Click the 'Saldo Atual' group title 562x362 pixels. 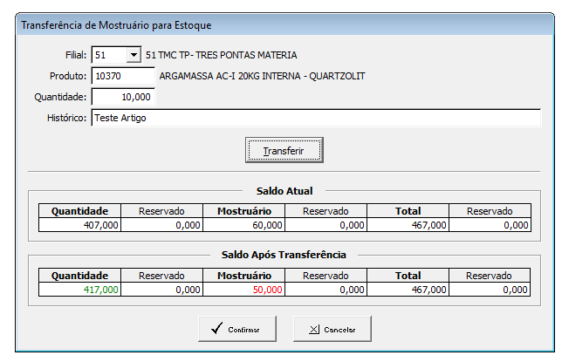[284, 191]
